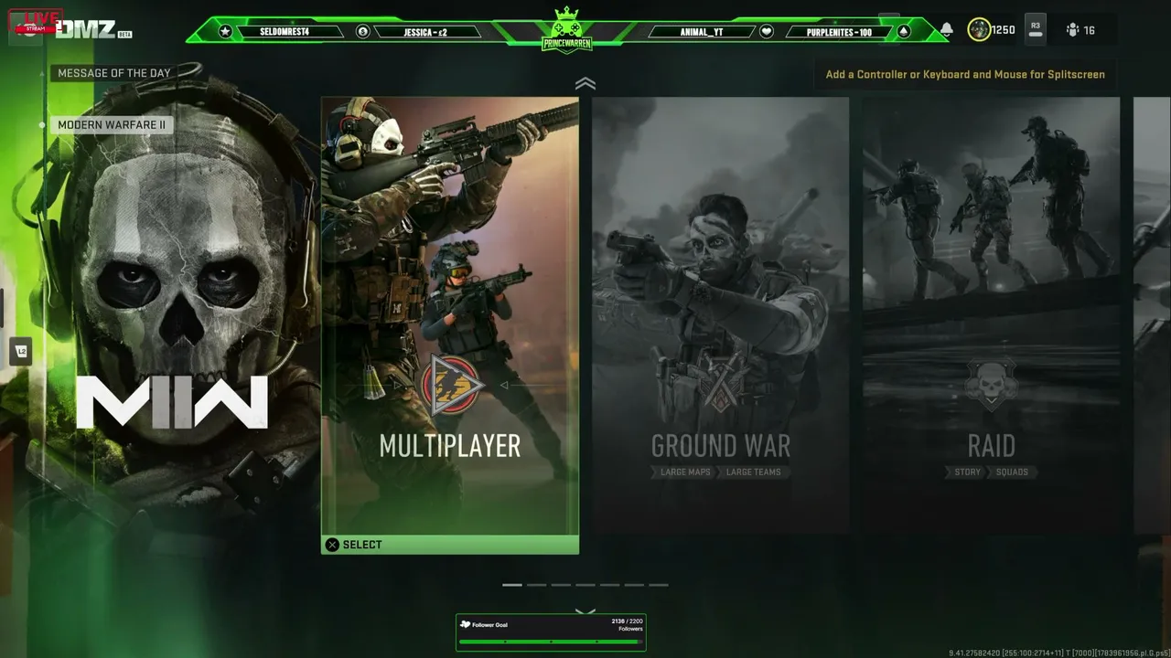Viewport: 1171px width, 658px height.
Task: Click the heart icon beside ANIMAL_YT
Action: (x=767, y=31)
